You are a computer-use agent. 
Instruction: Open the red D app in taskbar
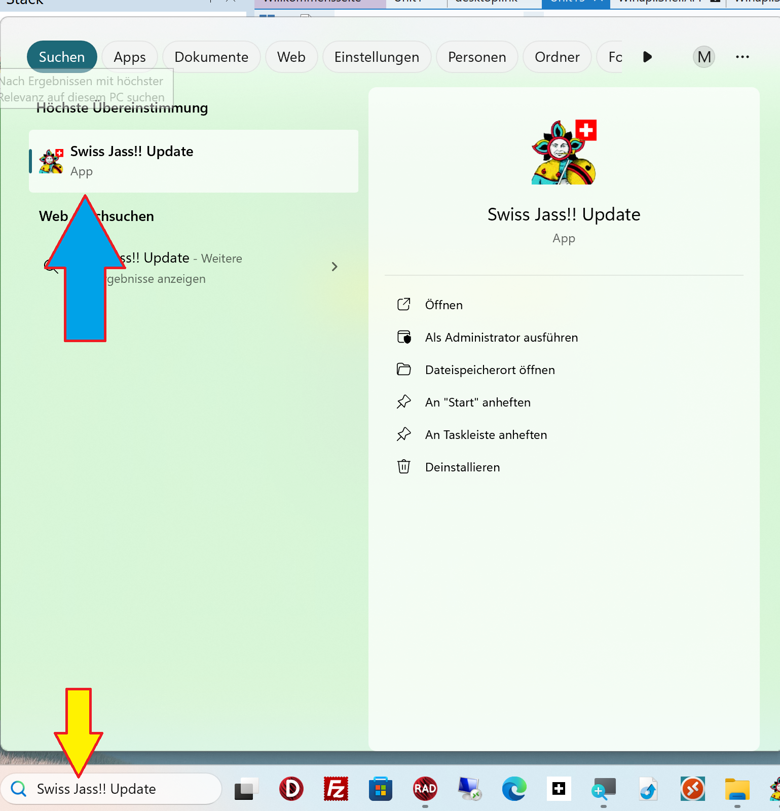click(x=291, y=789)
